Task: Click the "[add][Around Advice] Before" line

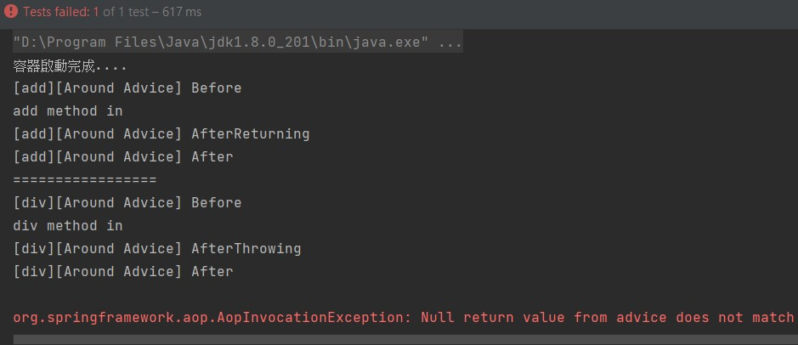Action: pos(127,88)
